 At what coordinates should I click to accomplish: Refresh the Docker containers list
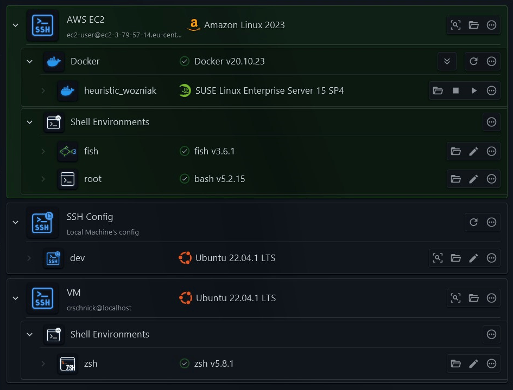pyautogui.click(x=473, y=61)
